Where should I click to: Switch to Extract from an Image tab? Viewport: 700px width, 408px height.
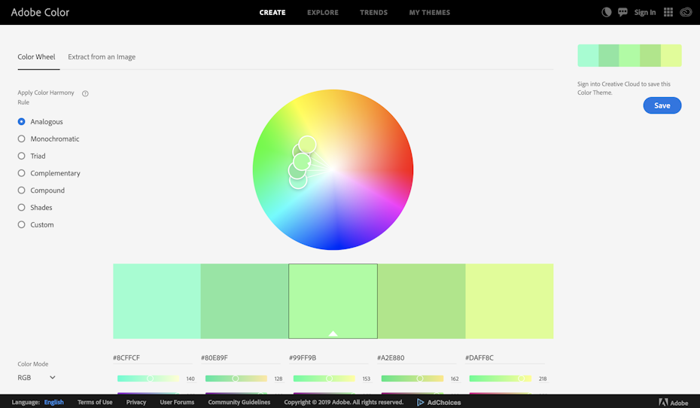click(x=102, y=56)
